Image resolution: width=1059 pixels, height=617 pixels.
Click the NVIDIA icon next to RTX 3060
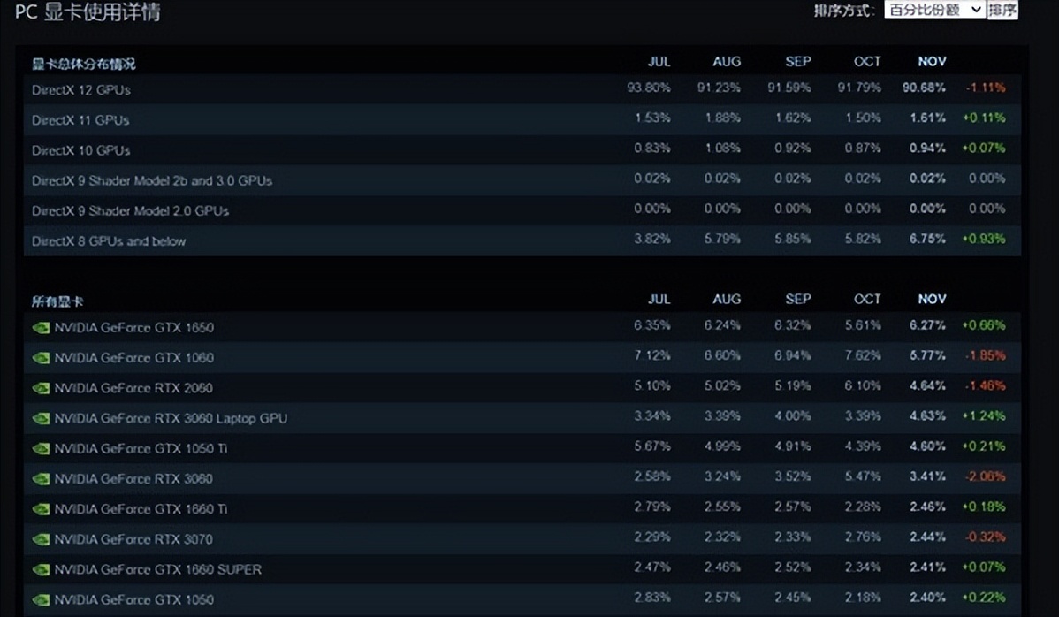(x=41, y=478)
